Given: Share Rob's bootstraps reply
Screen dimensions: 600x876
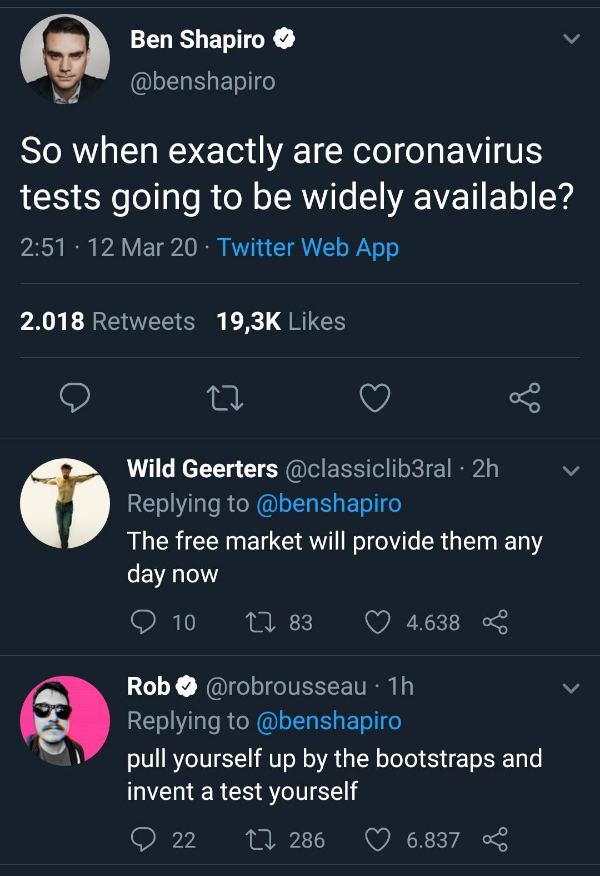Looking at the screenshot, I should [x=495, y=839].
